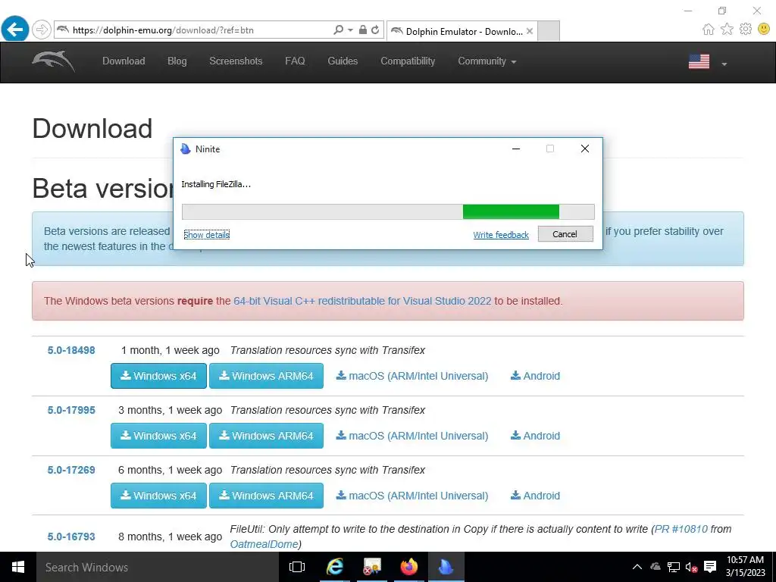
Task: Click the browser Forward arrow button
Action: click(42, 30)
